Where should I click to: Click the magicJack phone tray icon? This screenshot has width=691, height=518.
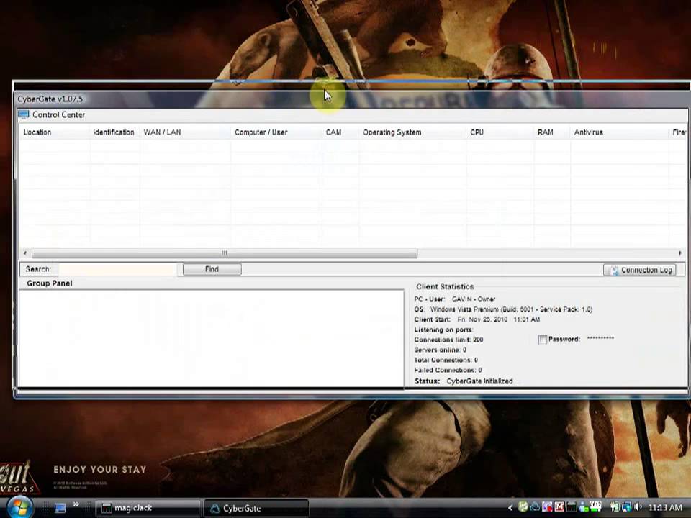[x=571, y=507]
